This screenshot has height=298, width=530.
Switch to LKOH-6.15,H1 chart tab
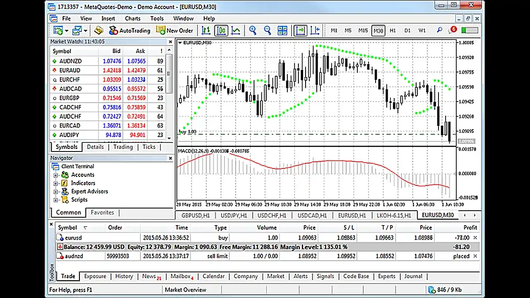click(394, 215)
